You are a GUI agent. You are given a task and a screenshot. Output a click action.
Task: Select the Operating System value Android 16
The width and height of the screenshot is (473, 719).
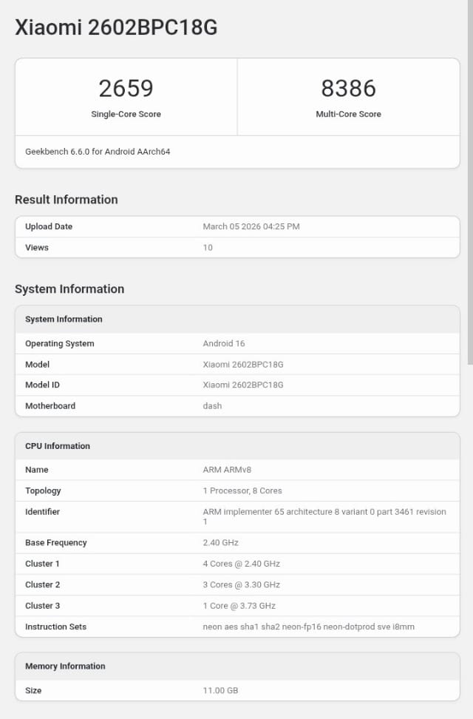(224, 344)
